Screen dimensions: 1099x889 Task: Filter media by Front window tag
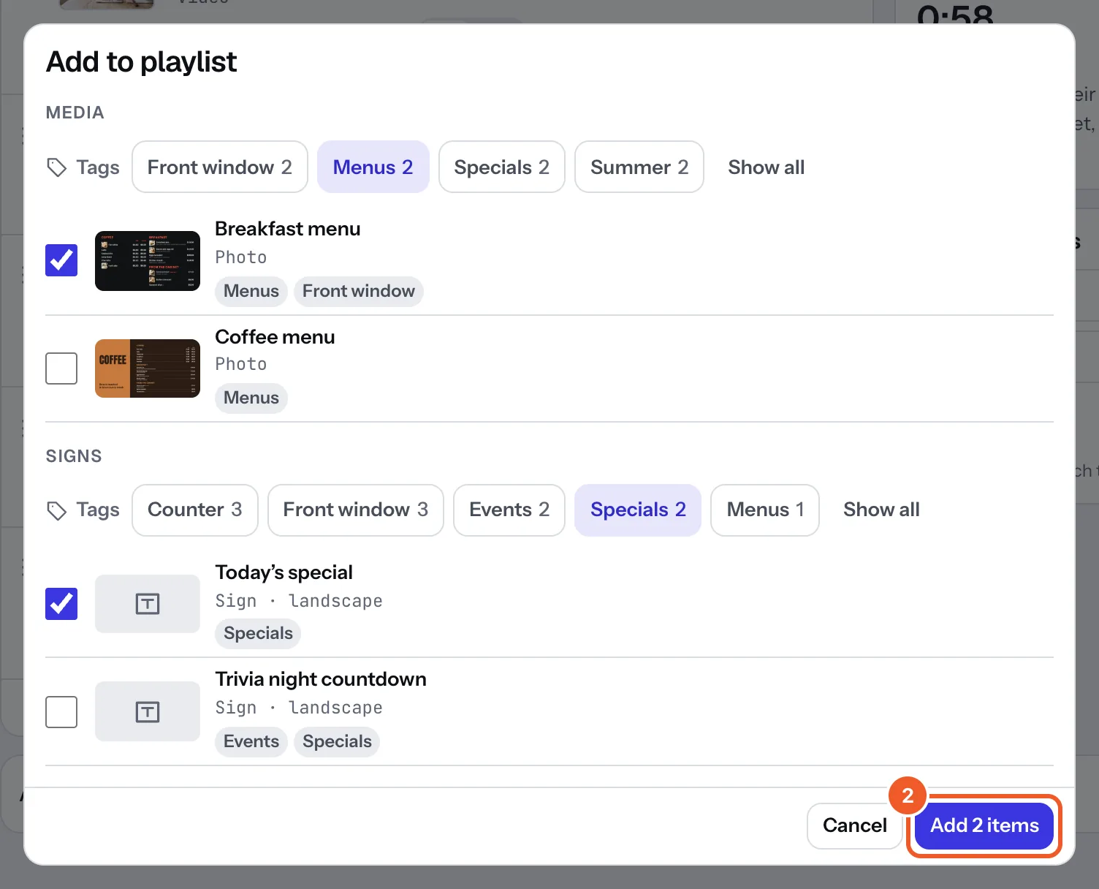click(x=220, y=167)
